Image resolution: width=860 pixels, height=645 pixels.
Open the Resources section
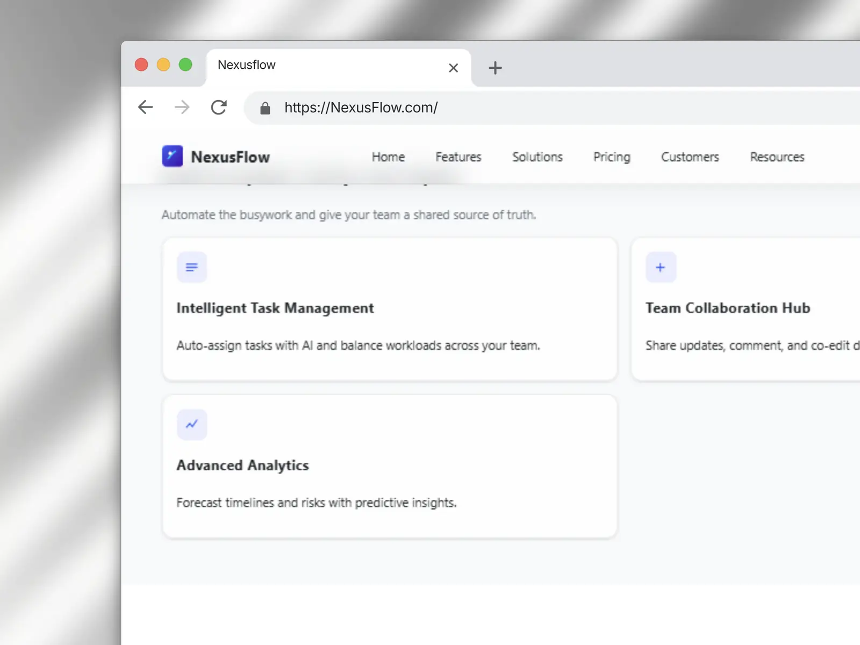click(x=777, y=157)
